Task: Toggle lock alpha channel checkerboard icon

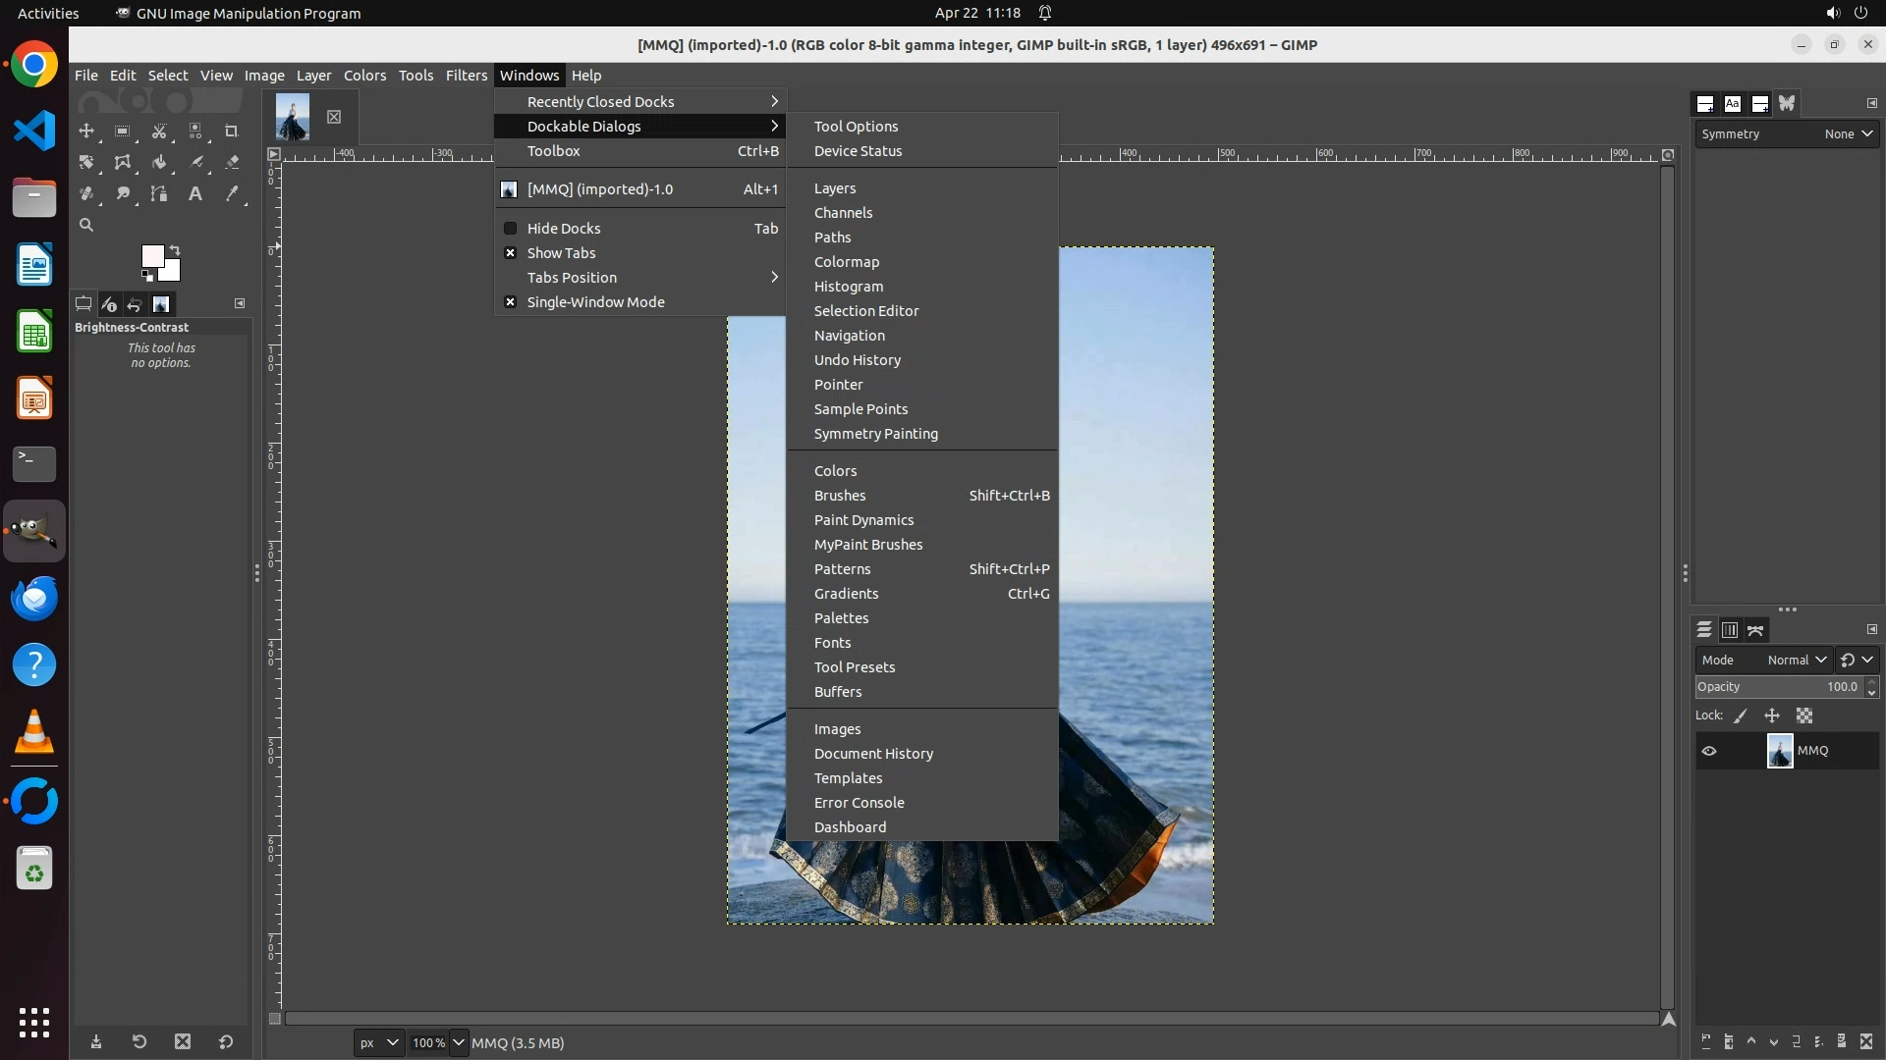Action: pos(1804,715)
